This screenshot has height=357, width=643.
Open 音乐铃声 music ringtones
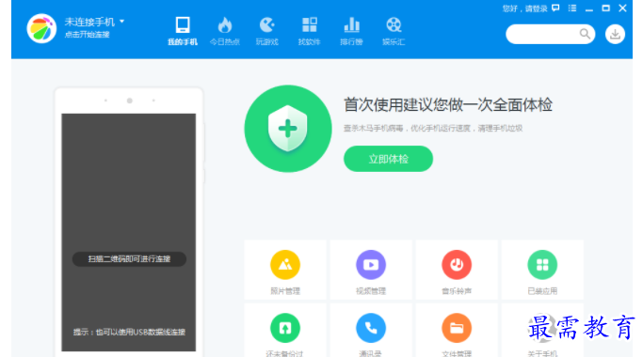point(457,271)
